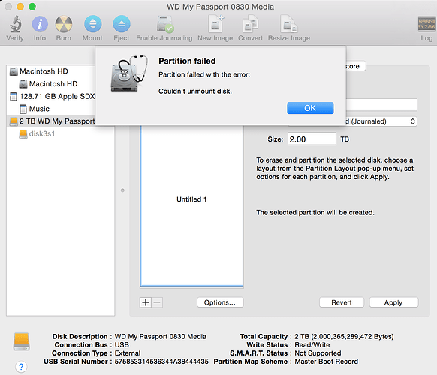Click the Write Status Read/Write text
Image resolution: width=437 pixels, height=375 pixels.
(312, 345)
